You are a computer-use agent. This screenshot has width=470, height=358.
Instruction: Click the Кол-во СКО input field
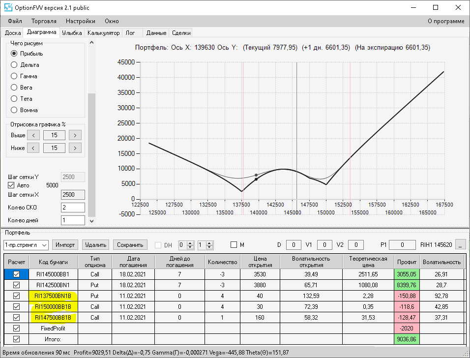(73, 208)
